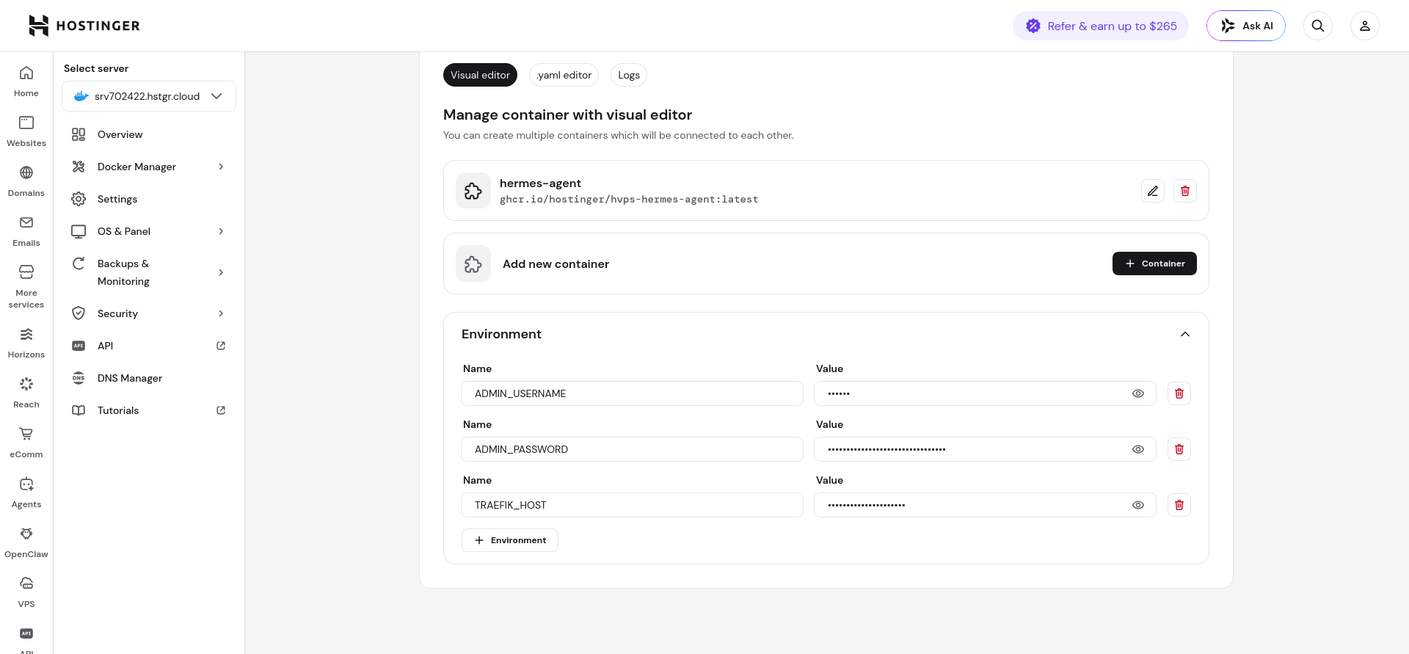
Task: Click Refer & earn up to $265
Action: pyautogui.click(x=1101, y=26)
